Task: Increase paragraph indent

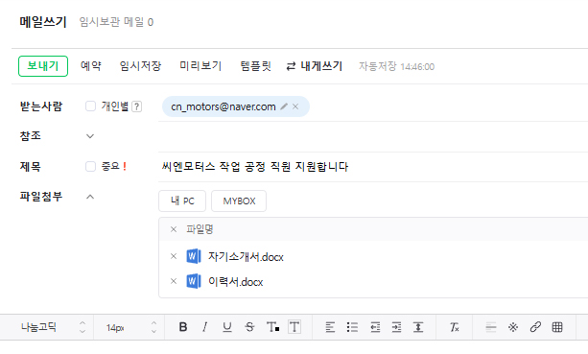Action: pos(396,327)
